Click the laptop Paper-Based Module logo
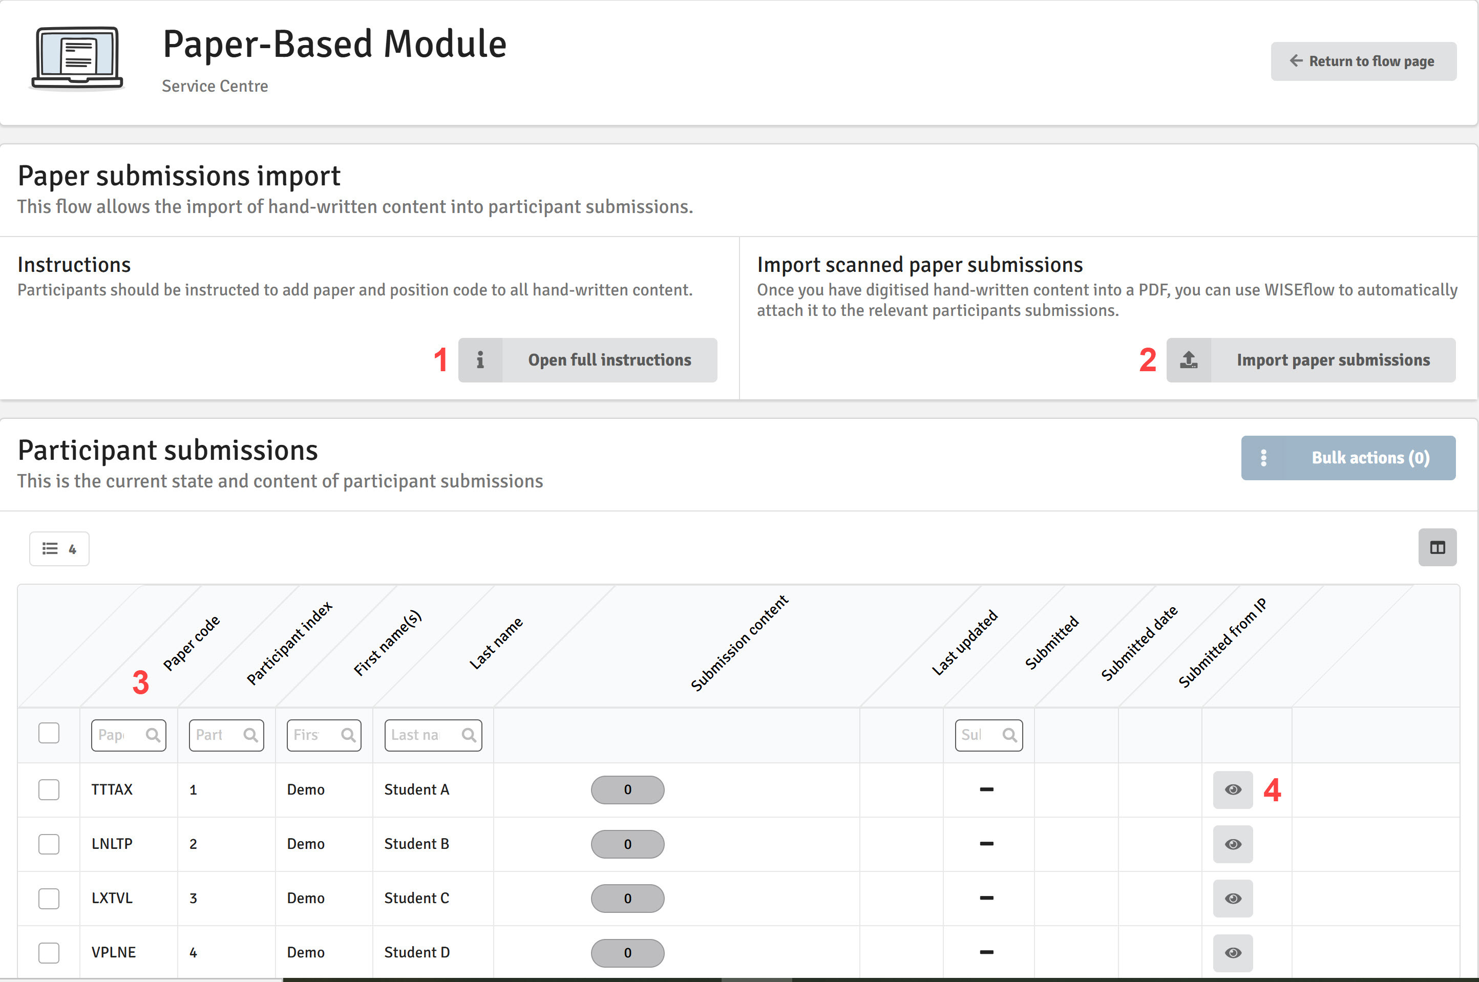This screenshot has width=1479, height=982. pyautogui.click(x=77, y=58)
